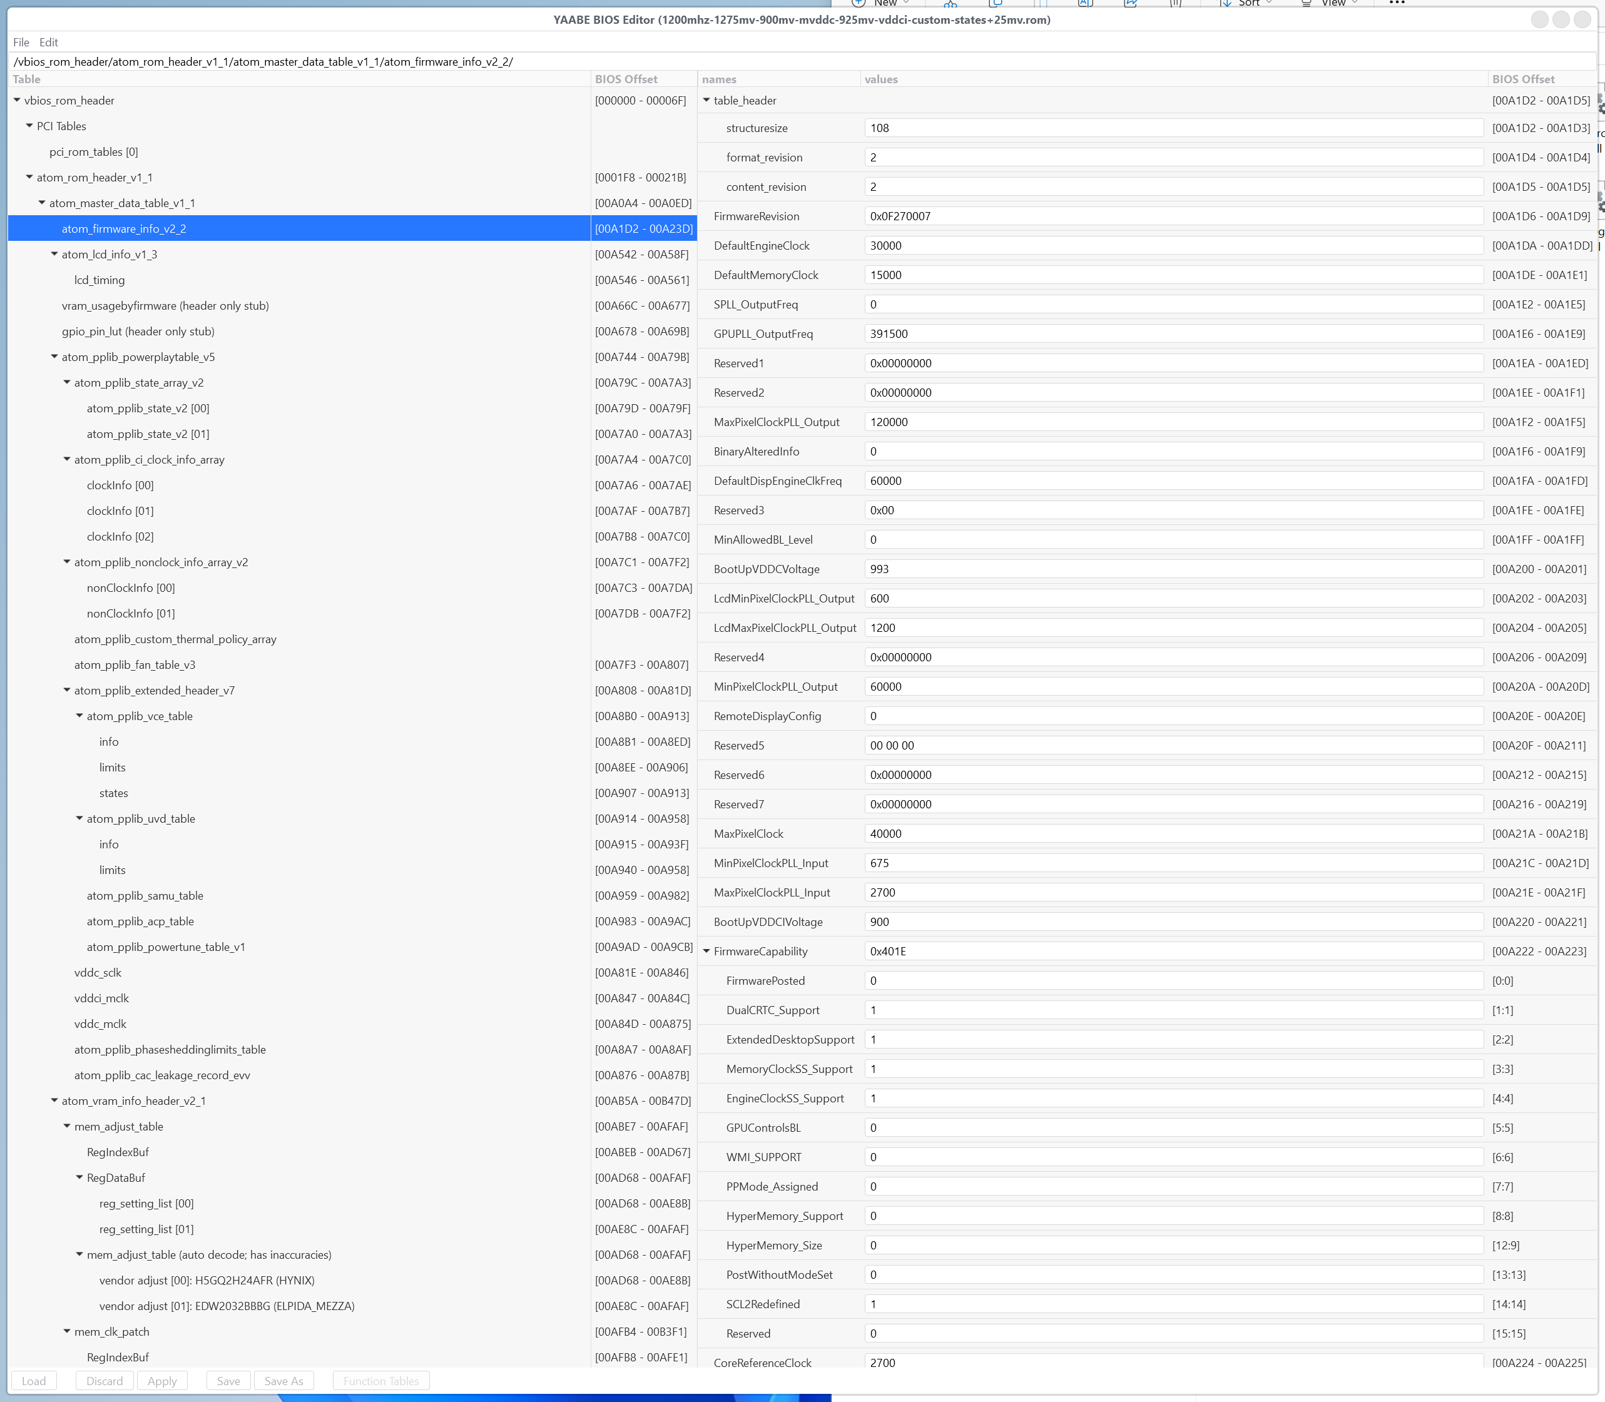Collapse the FirmwareCapability bitfield rows
This screenshot has width=1605, height=1402.
(x=706, y=952)
